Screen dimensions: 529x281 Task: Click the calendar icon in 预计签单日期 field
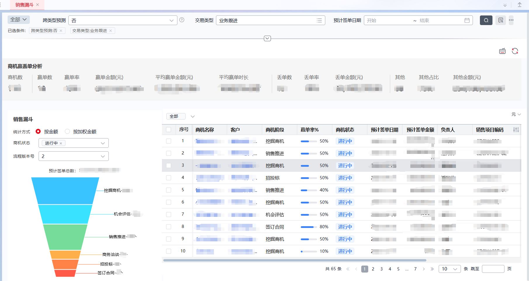pyautogui.click(x=467, y=20)
